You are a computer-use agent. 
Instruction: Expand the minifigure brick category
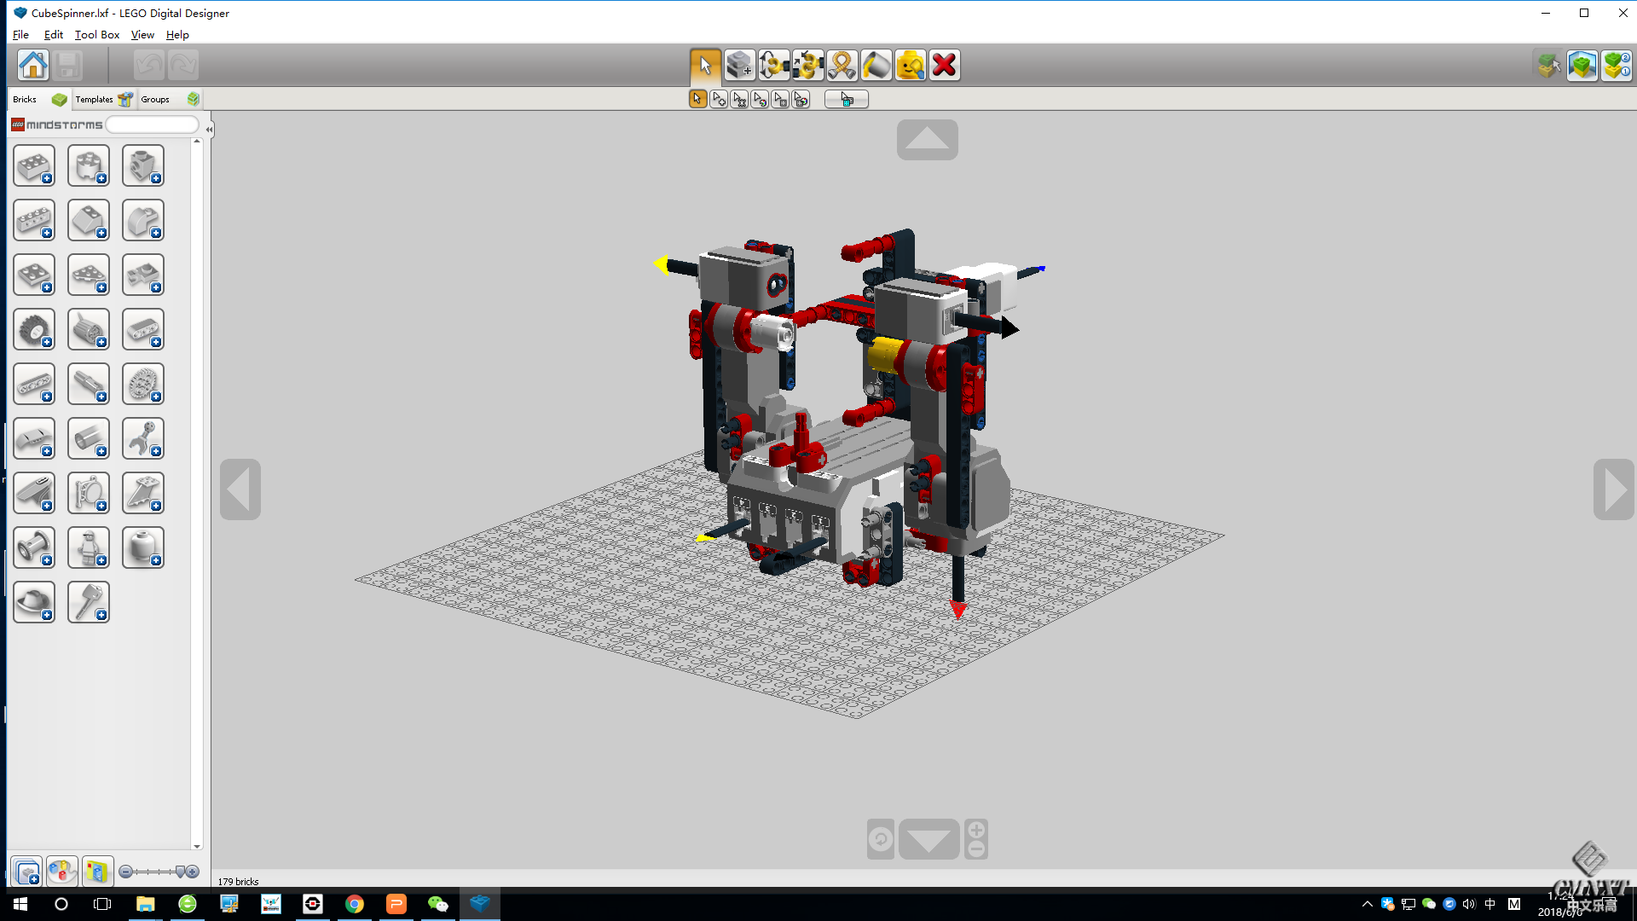pos(88,548)
